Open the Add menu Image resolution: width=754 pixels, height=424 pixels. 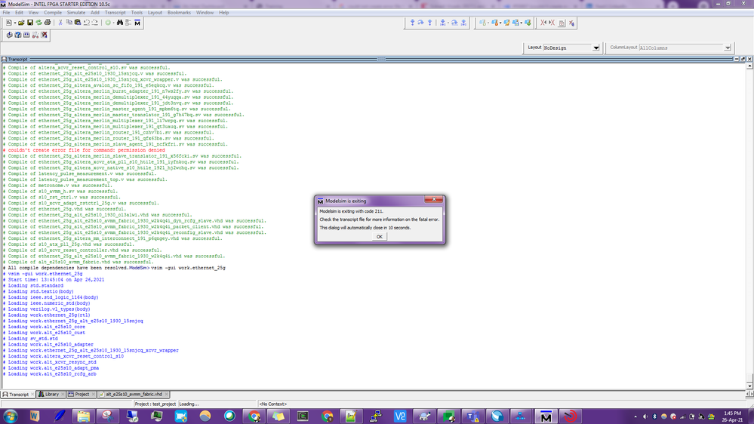point(95,13)
